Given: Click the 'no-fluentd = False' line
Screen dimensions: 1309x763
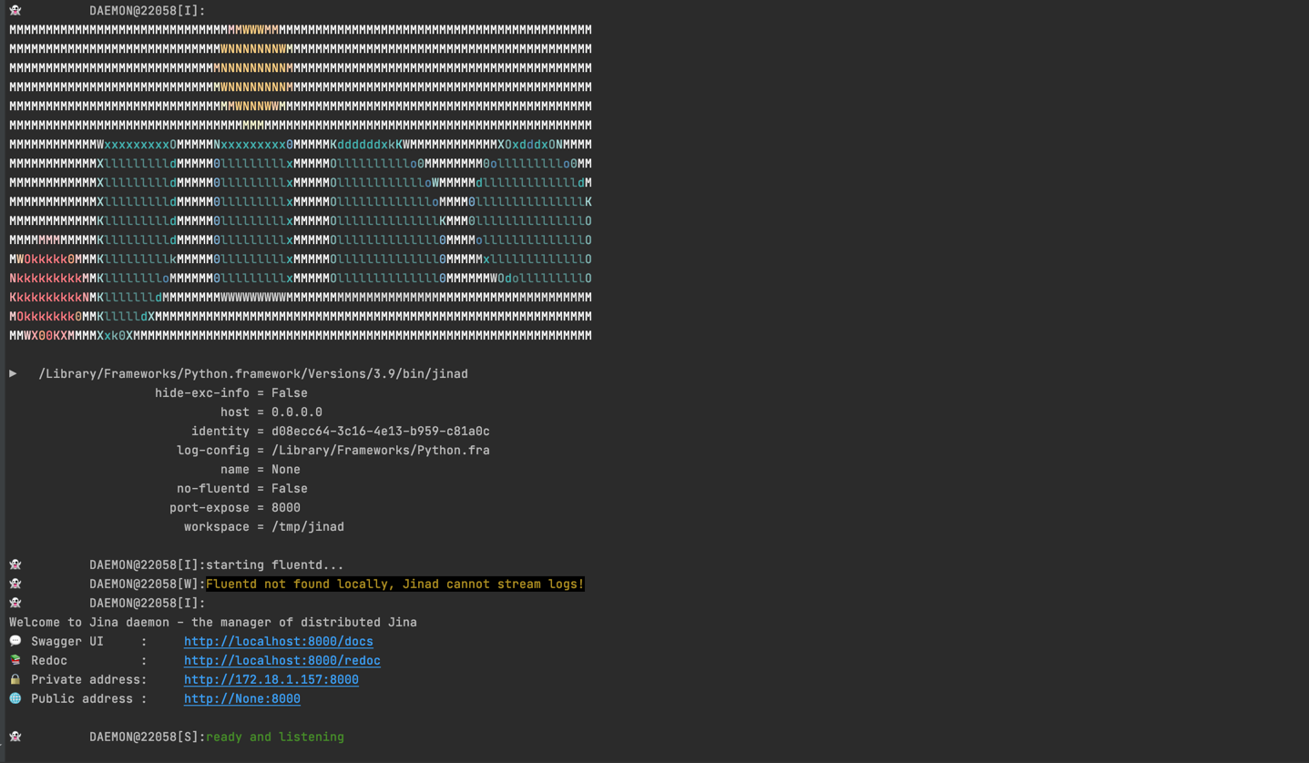Looking at the screenshot, I should point(242,489).
